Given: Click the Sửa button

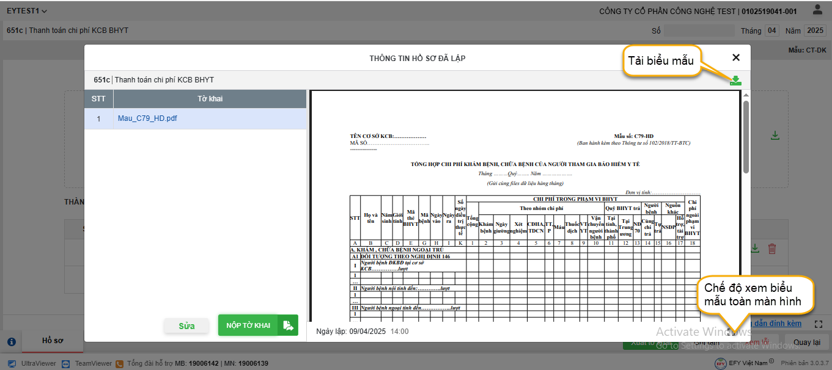Looking at the screenshot, I should [x=186, y=326].
